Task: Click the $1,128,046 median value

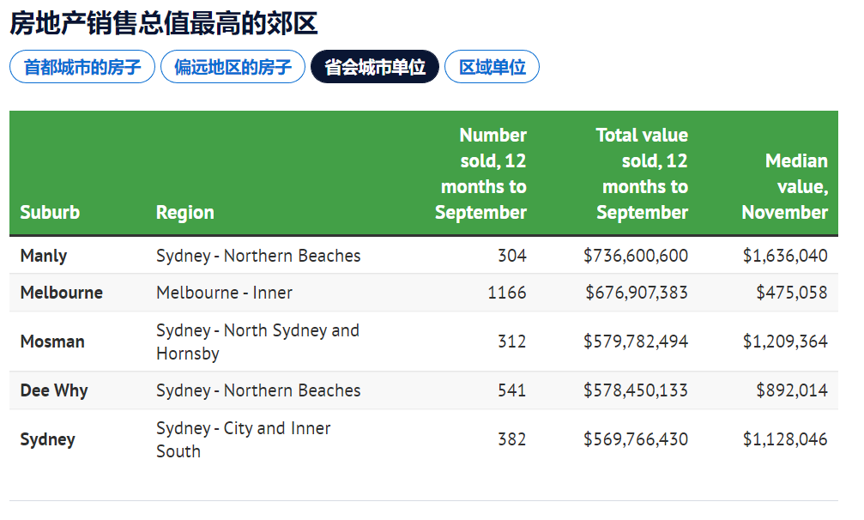Action: pyautogui.click(x=785, y=439)
